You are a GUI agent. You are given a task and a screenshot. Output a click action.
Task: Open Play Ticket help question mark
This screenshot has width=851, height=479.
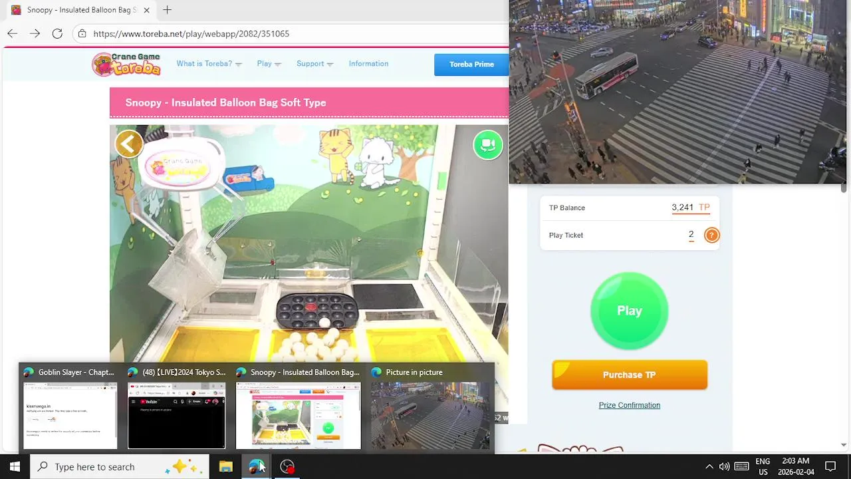coord(711,235)
